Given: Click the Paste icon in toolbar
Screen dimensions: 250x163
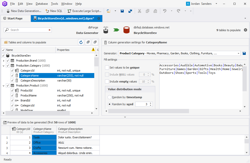Looking at the screenshot, I should click(x=155, y=11).
